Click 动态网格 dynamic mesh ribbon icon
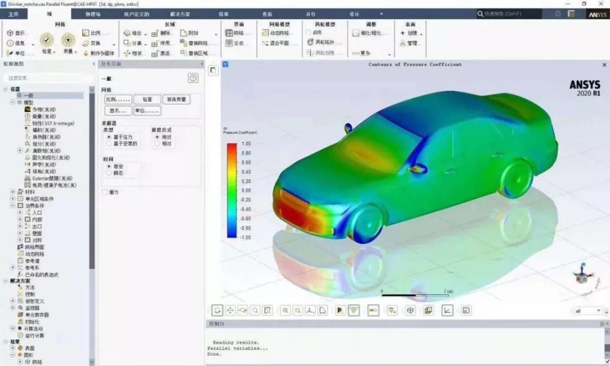 [x=265, y=33]
